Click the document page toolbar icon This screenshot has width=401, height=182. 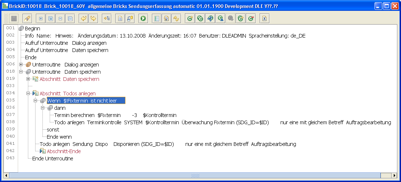click(x=120, y=18)
